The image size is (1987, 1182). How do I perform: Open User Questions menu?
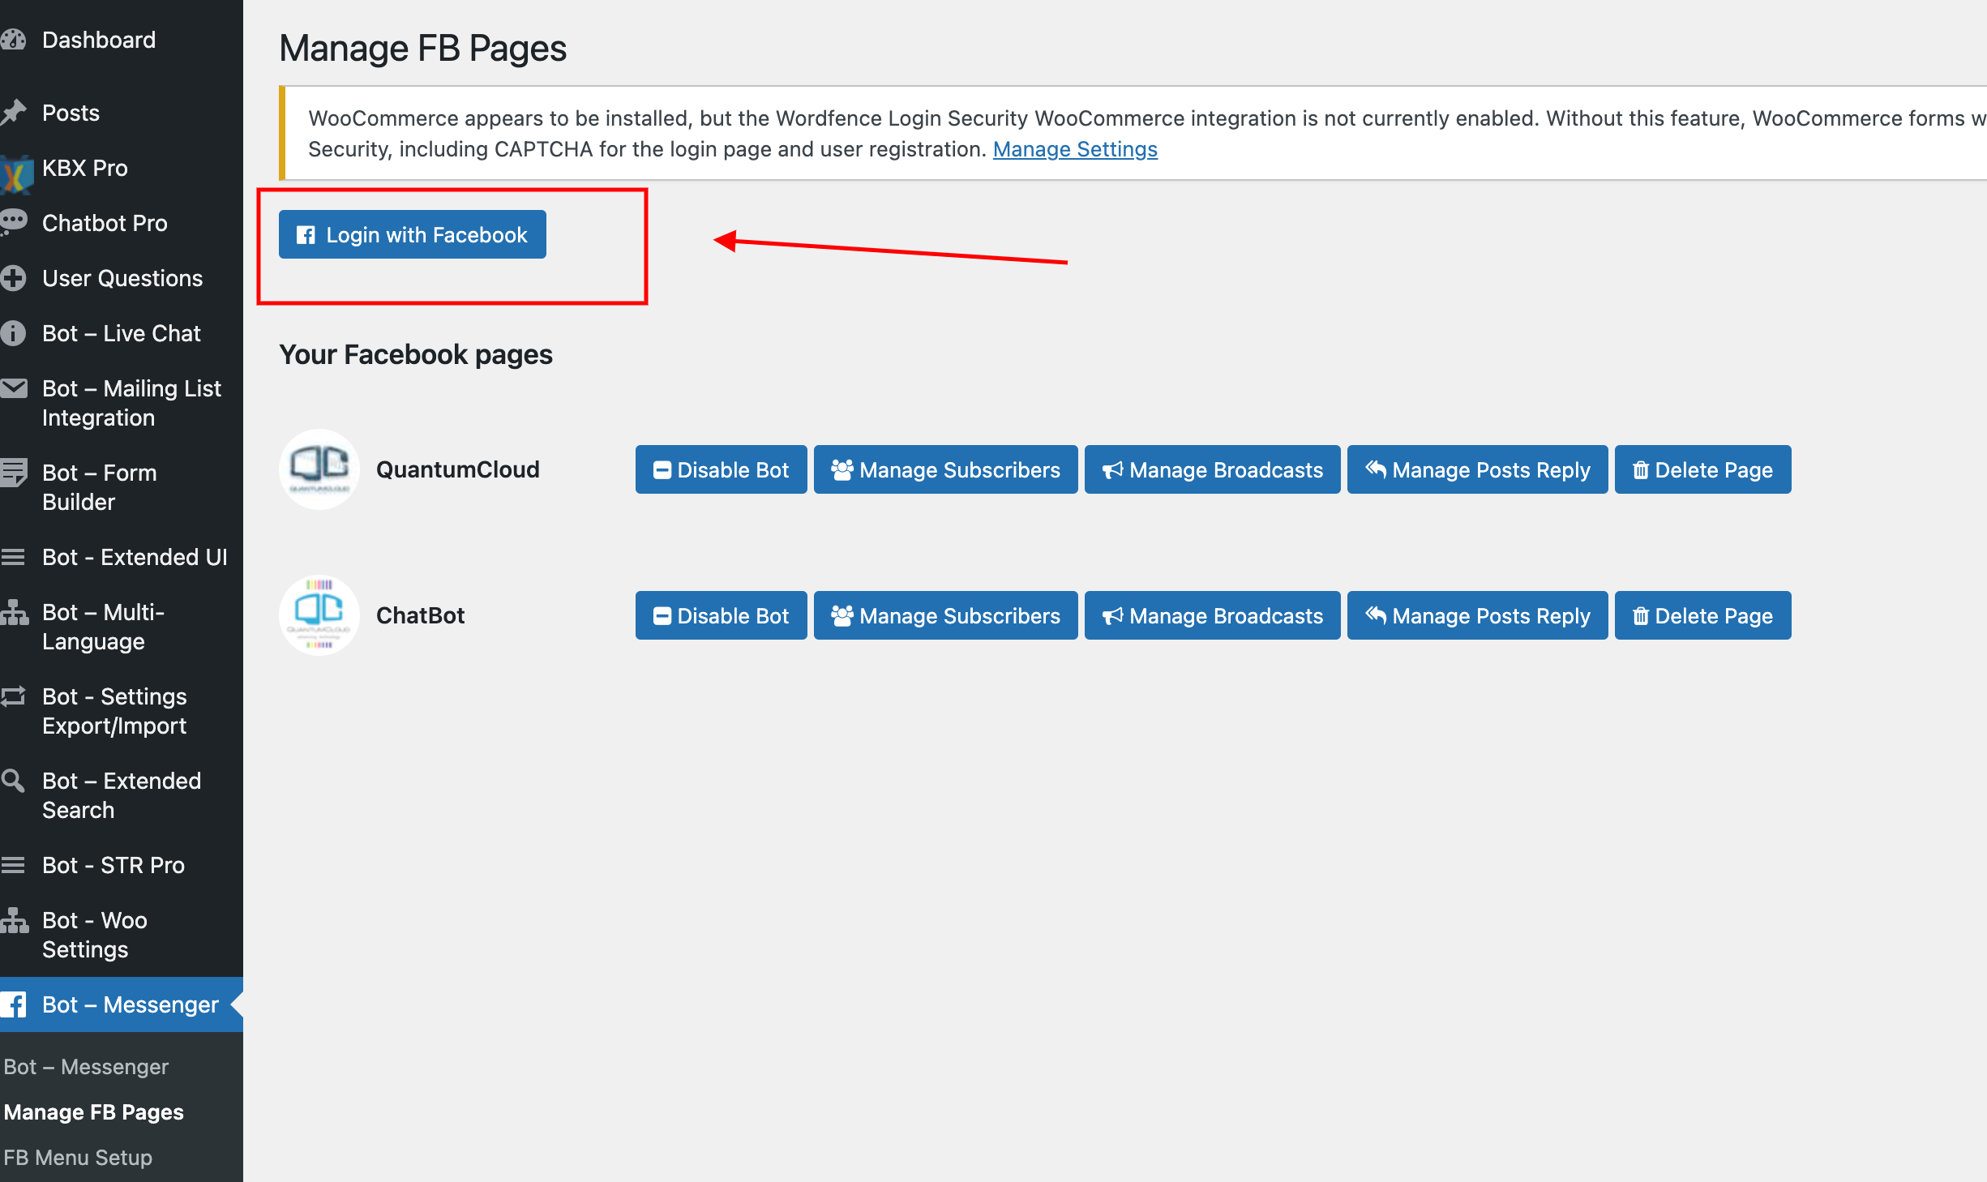point(122,278)
